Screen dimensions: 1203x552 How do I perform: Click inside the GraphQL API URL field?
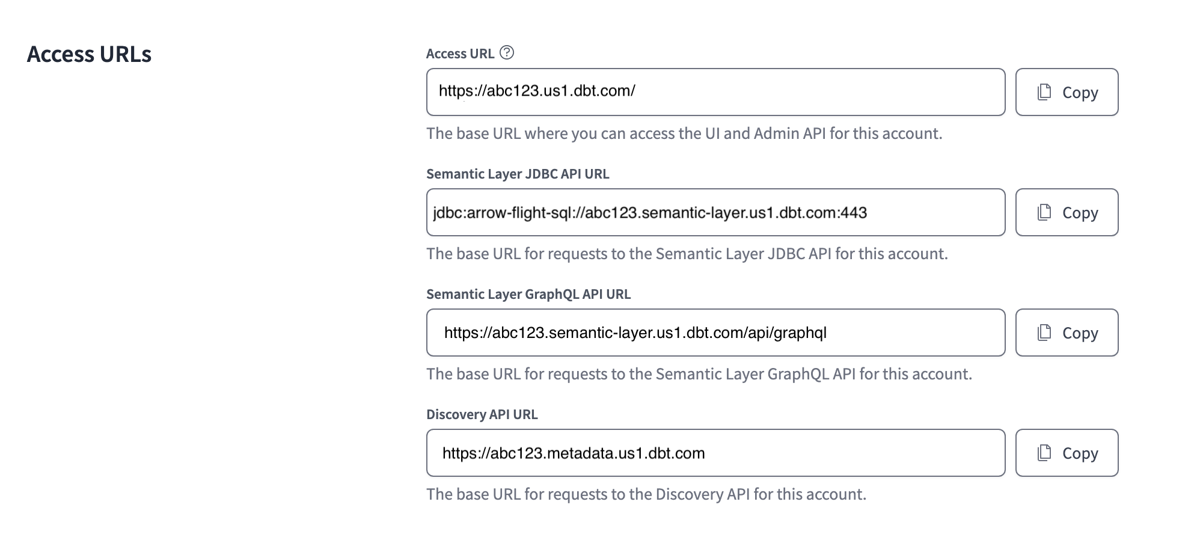click(x=715, y=333)
